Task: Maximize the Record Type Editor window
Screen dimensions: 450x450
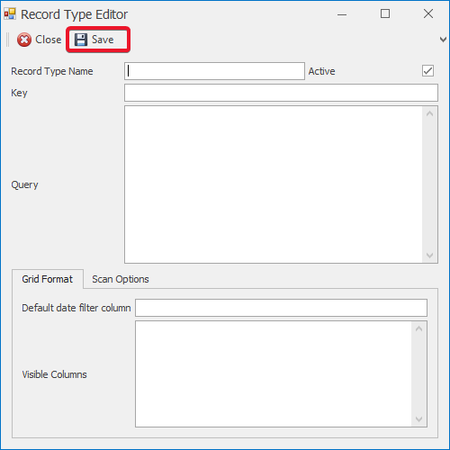Action: pyautogui.click(x=385, y=13)
